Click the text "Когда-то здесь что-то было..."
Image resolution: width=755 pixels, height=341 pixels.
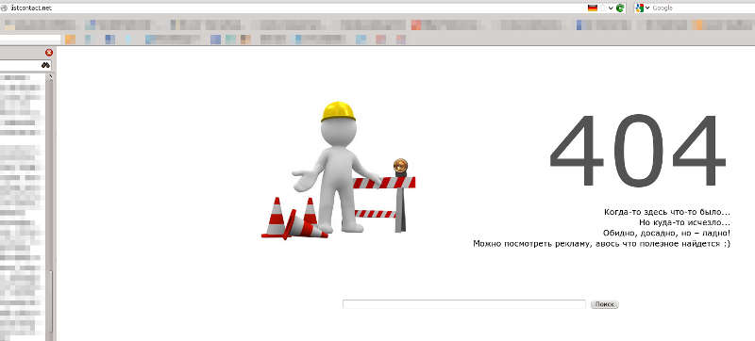667,212
